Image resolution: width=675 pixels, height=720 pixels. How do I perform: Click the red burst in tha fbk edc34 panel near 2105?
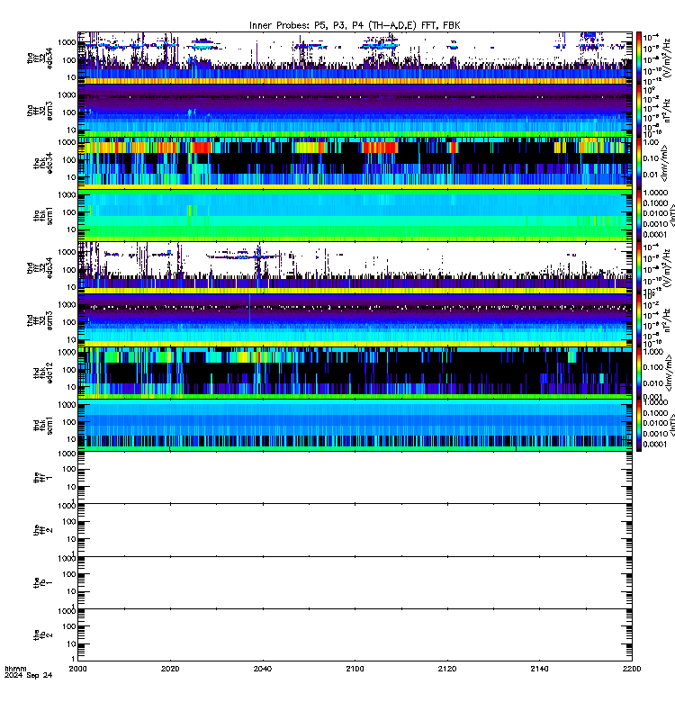tap(380, 148)
